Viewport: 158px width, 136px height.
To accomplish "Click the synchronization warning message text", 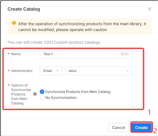I will tap(82, 27).
